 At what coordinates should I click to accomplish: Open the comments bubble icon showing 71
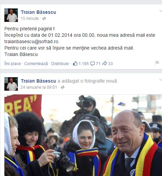pyautogui.click(x=93, y=64)
